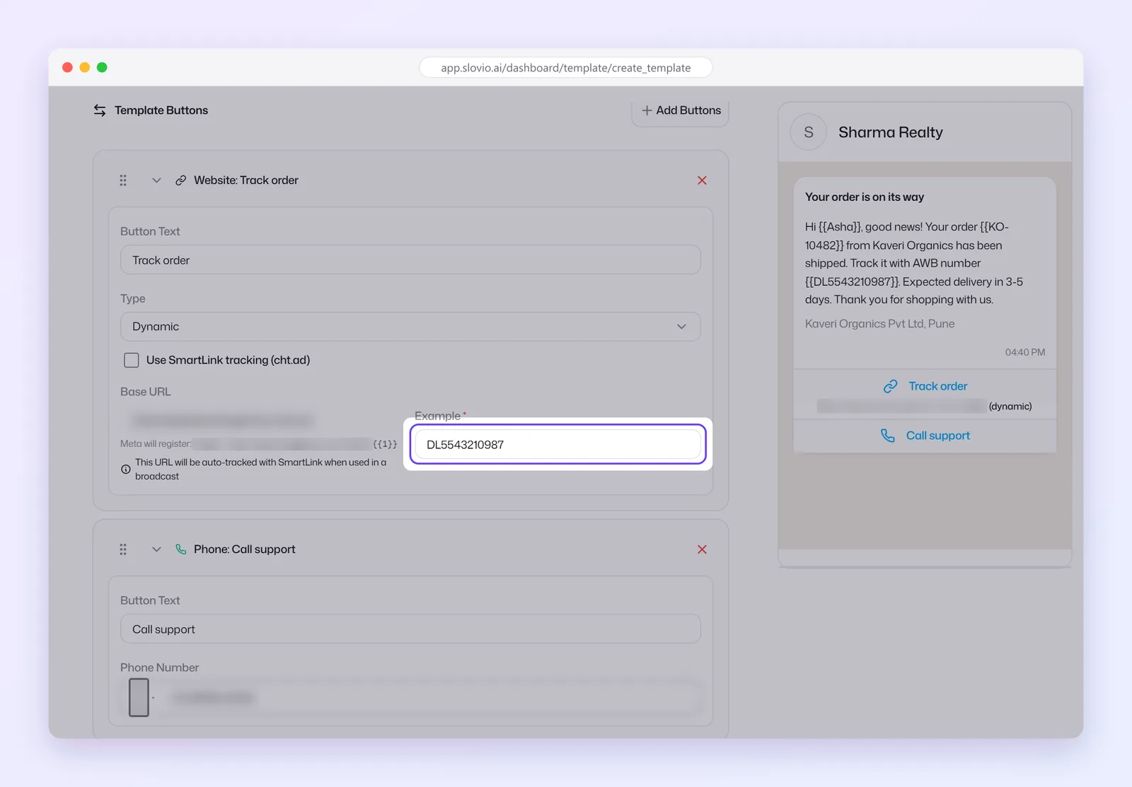The height and width of the screenshot is (787, 1132).
Task: Grab the drag handle of Website: Track order
Action: pyautogui.click(x=123, y=180)
